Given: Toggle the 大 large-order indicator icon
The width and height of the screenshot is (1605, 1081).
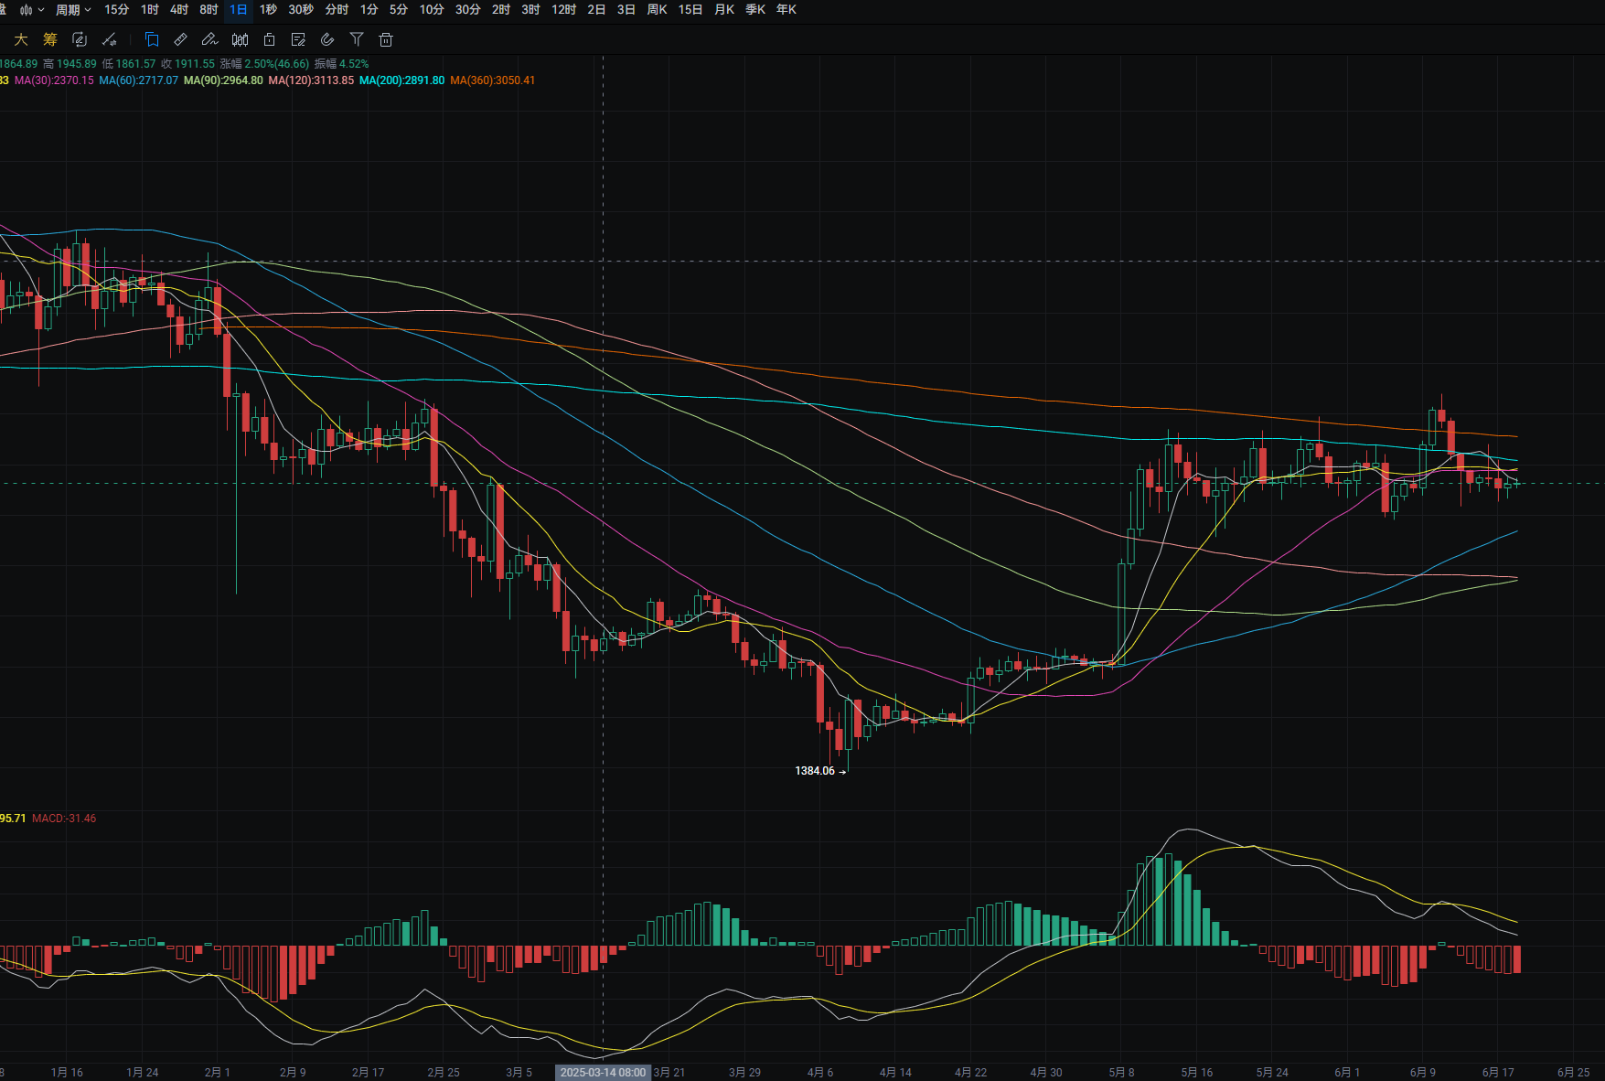Looking at the screenshot, I should click(x=21, y=39).
